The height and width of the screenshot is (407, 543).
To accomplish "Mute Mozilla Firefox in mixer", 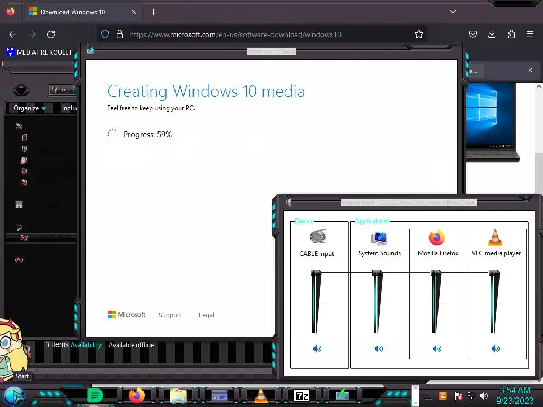I will [x=437, y=349].
